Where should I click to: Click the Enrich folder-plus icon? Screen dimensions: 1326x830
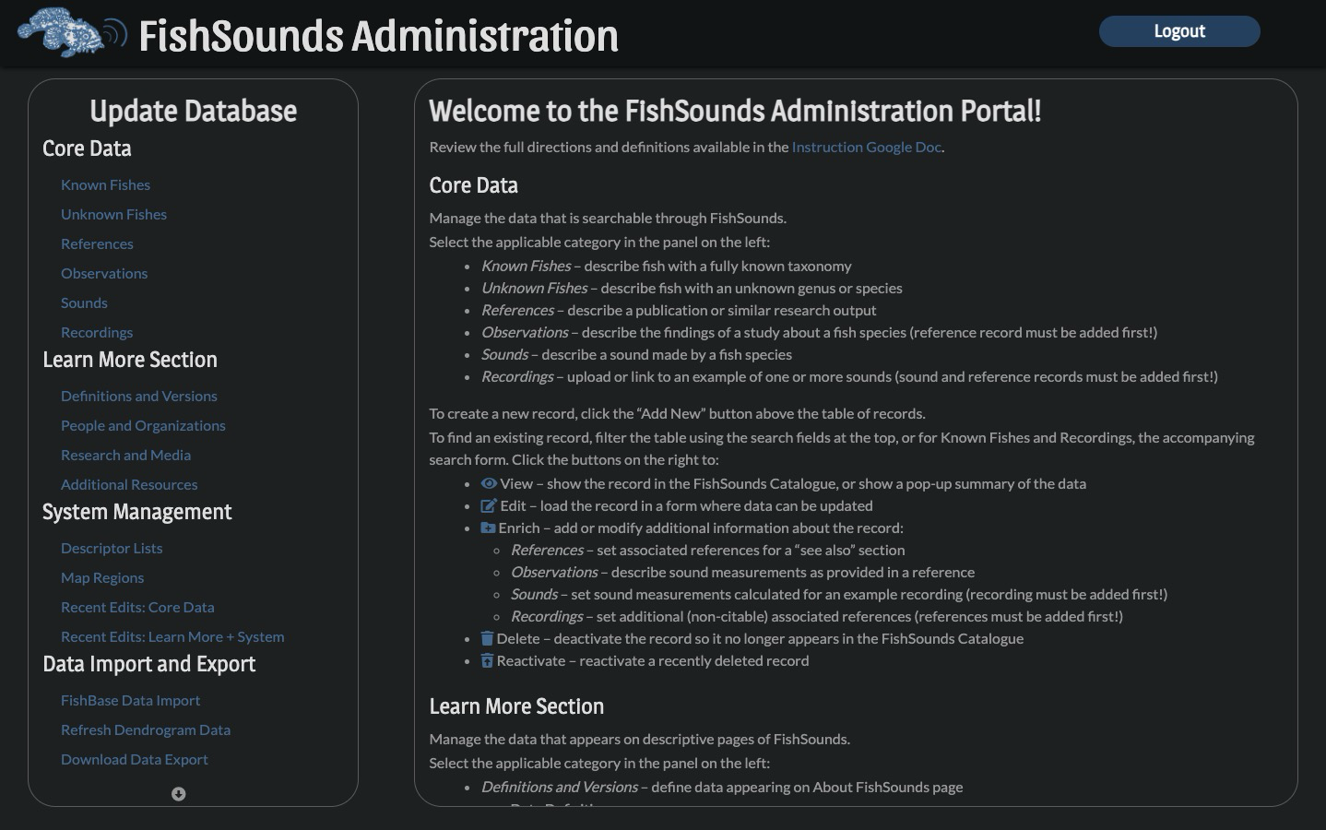488,528
